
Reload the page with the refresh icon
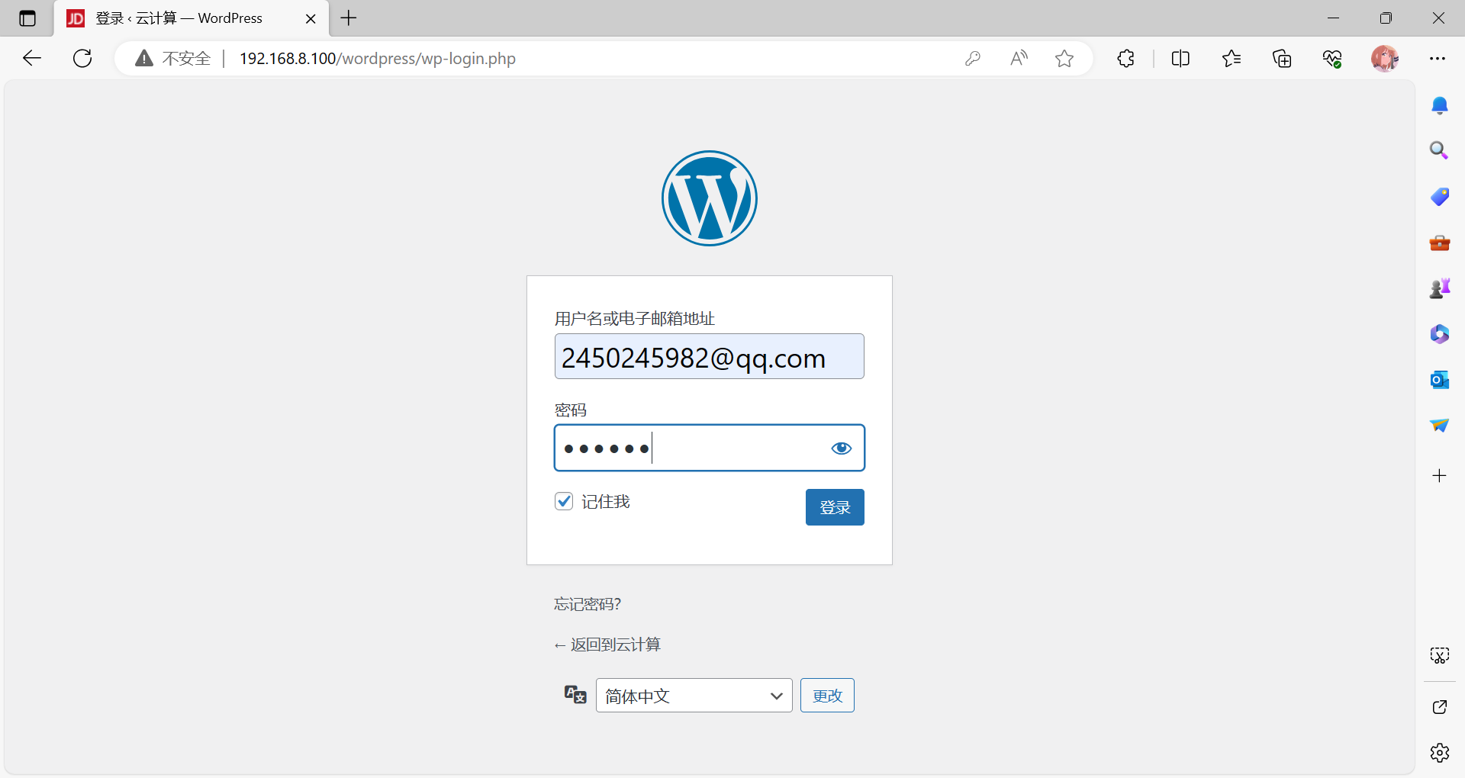coord(82,58)
